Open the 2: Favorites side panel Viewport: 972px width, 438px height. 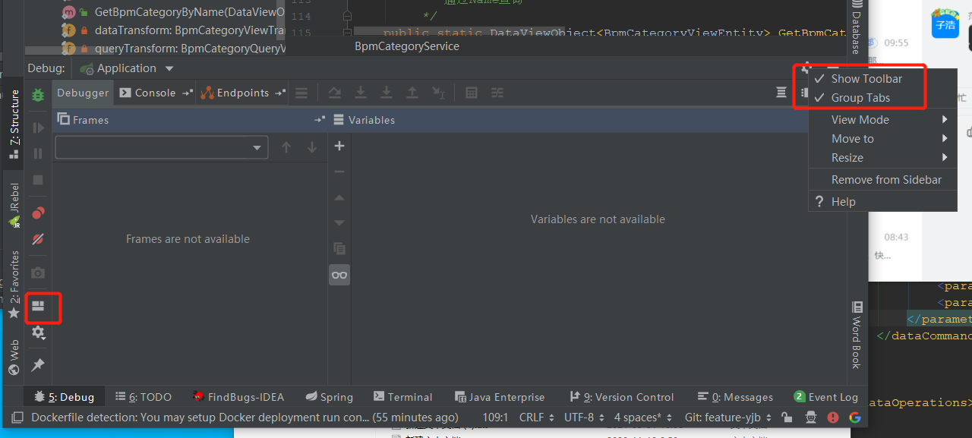(14, 285)
